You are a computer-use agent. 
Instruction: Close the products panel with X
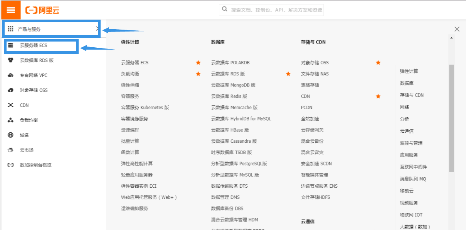(457, 29)
